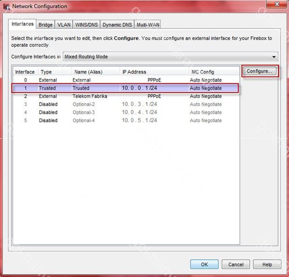
Task: Expand the Mixed Routing Mode dropdown
Action: (171, 57)
